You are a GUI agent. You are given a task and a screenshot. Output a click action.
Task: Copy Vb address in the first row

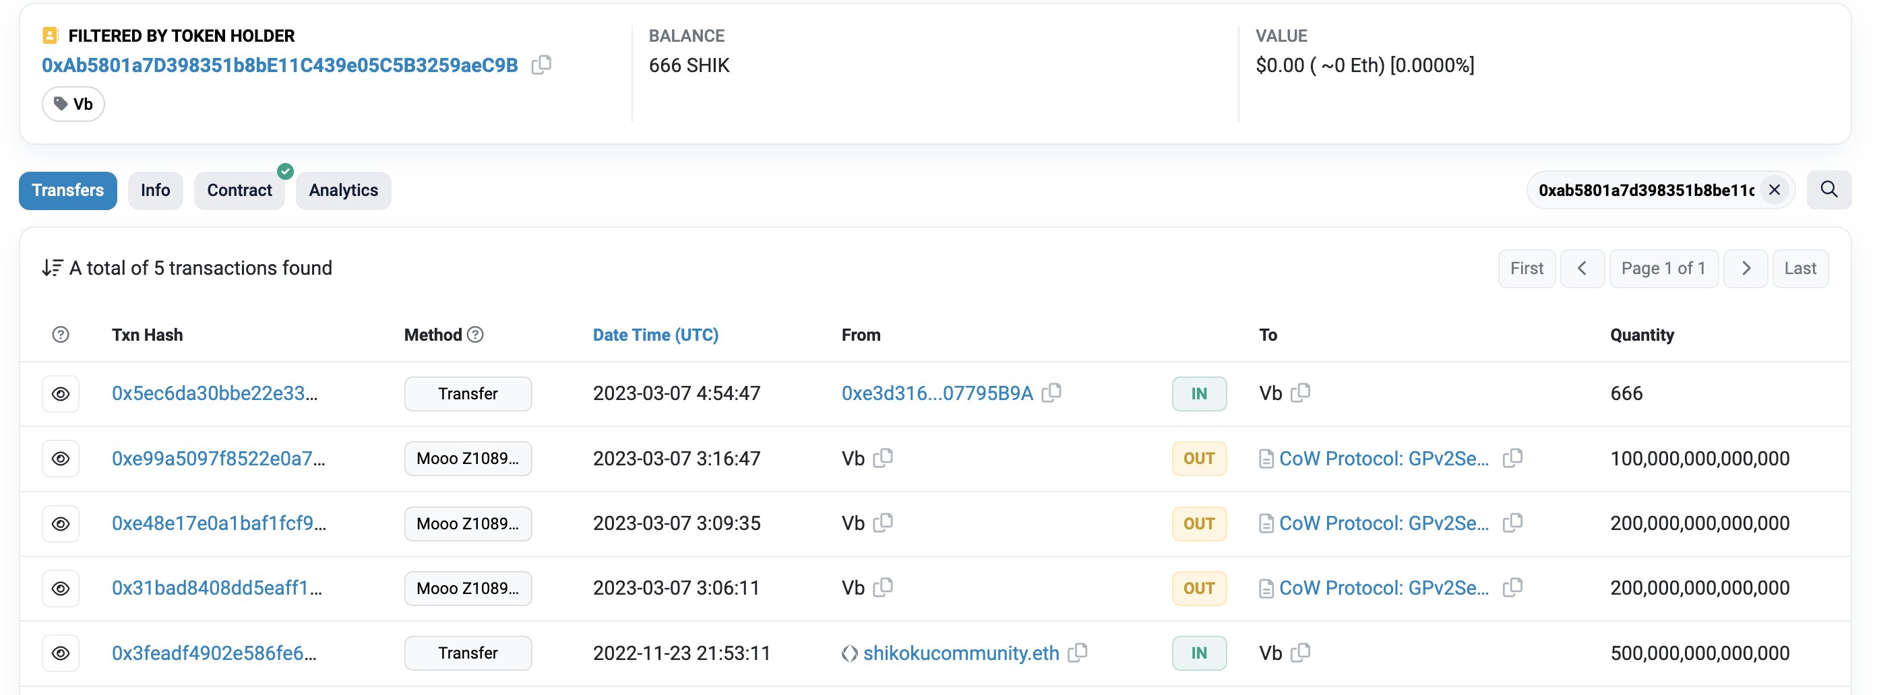tap(1301, 393)
